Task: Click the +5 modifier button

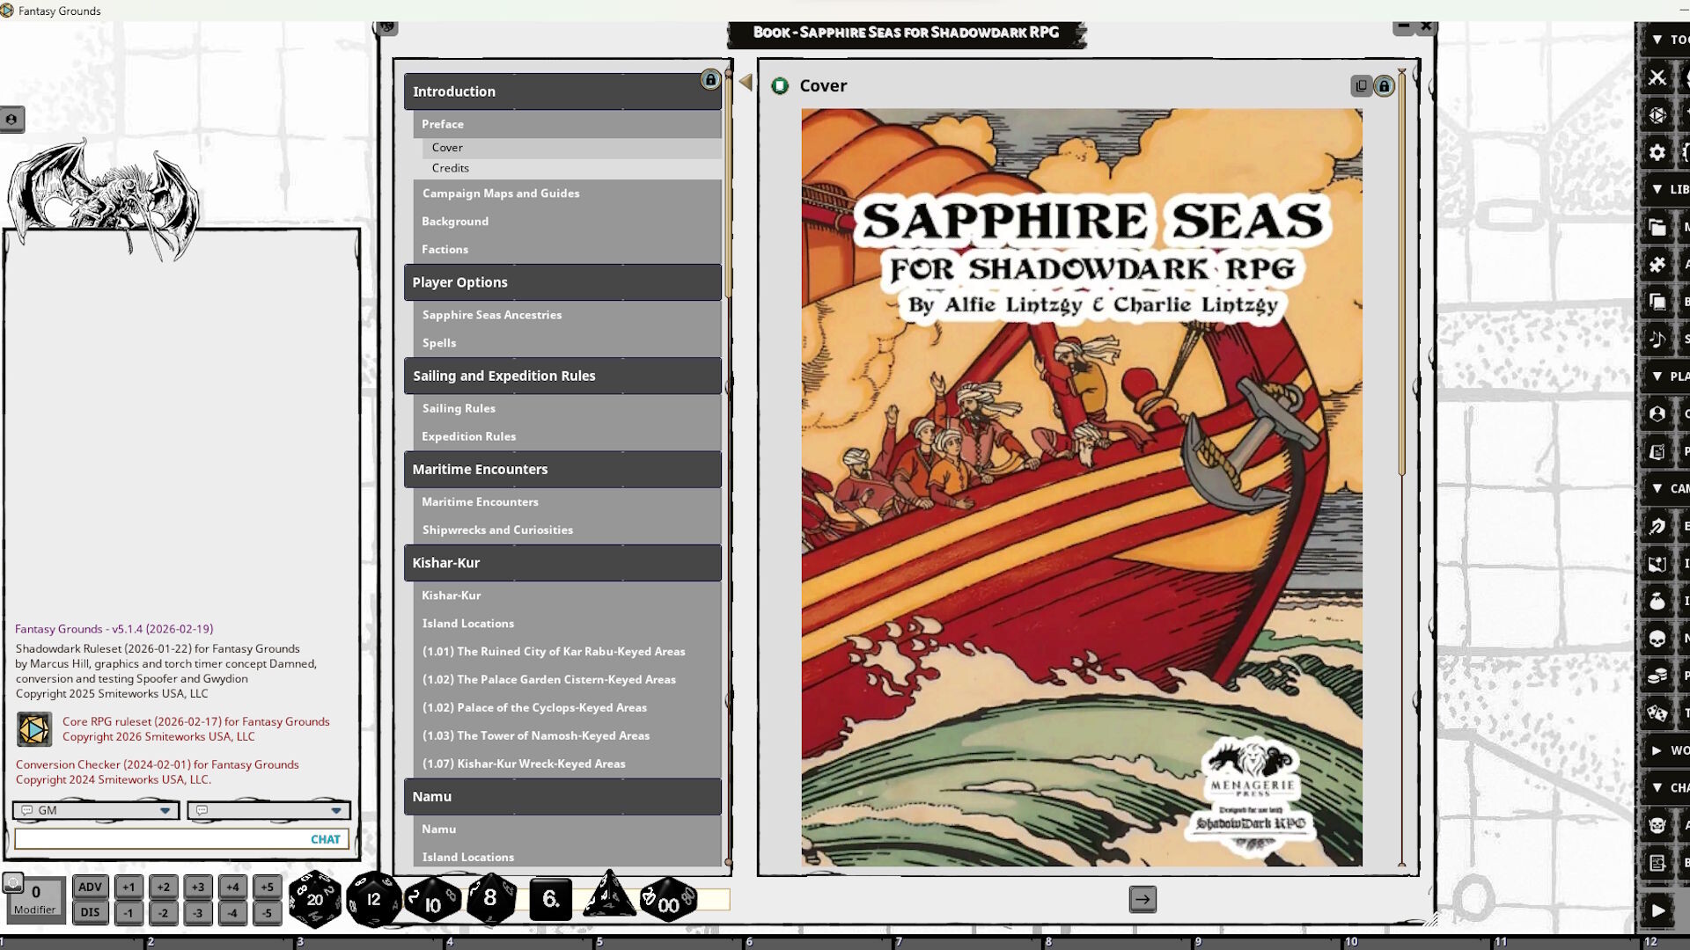Action: pyautogui.click(x=267, y=888)
